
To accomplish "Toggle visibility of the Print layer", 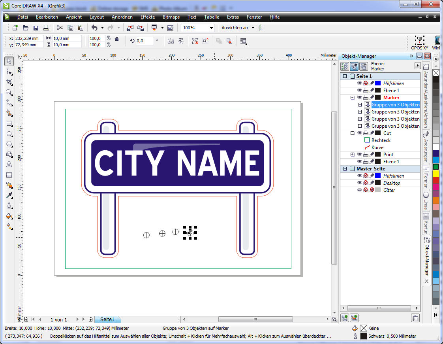I will point(359,155).
